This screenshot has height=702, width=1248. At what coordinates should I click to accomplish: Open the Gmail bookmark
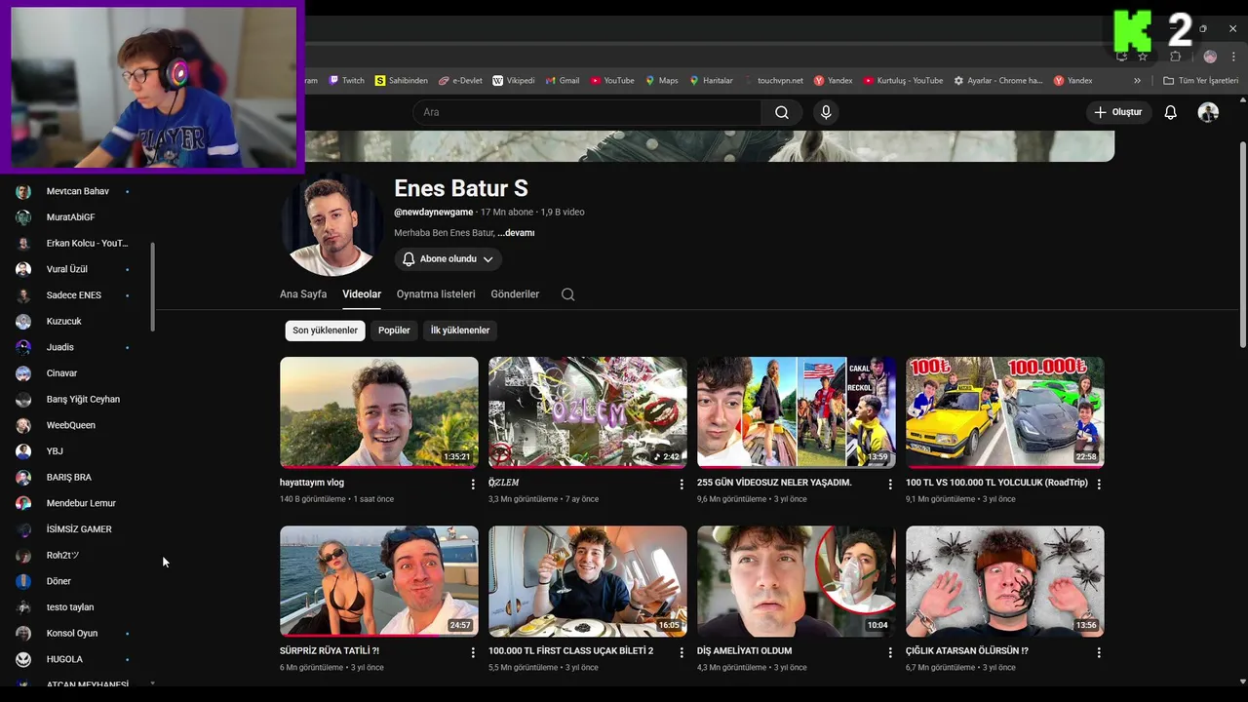tap(563, 81)
